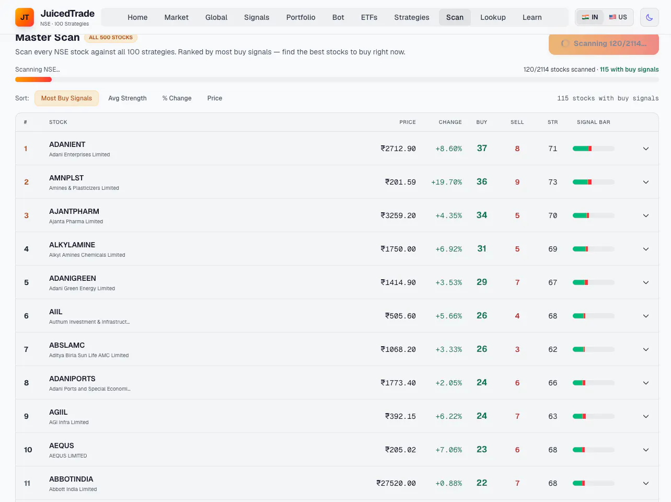Navigate to Portfolio
The width and height of the screenshot is (671, 502).
pos(301,17)
